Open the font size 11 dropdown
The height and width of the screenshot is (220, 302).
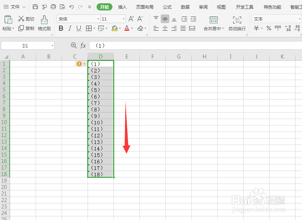pos(123,19)
